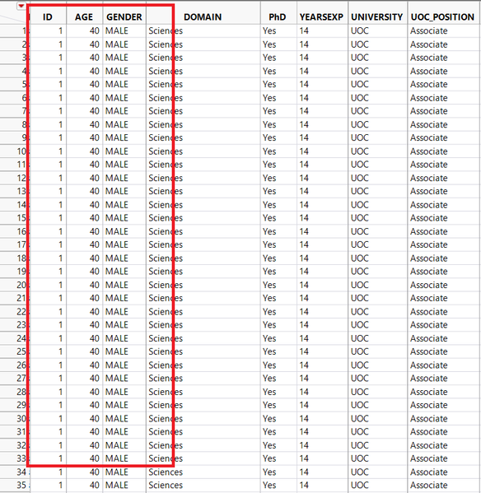Open the red triangle table menu
This screenshot has height=493, width=481.
click(x=21, y=6)
